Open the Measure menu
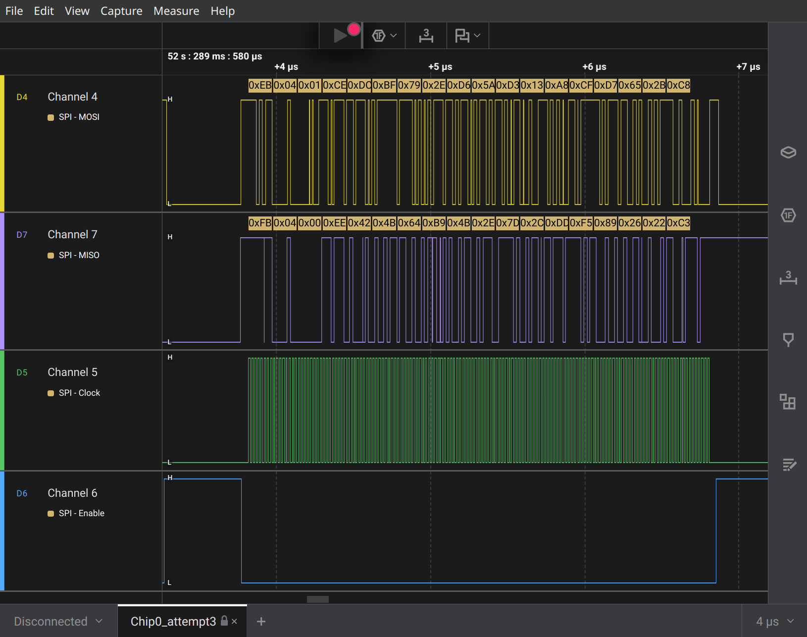Screen dimensions: 807x637 pos(176,10)
